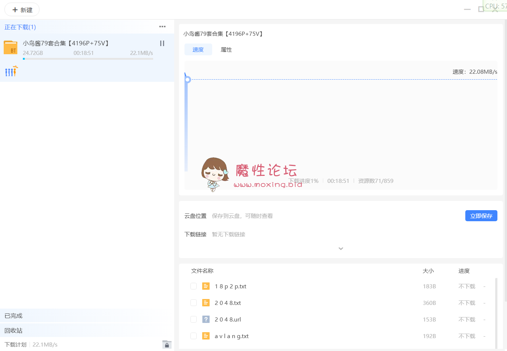Select the 速度 tab
Image resolution: width=507 pixels, height=351 pixels.
[198, 50]
